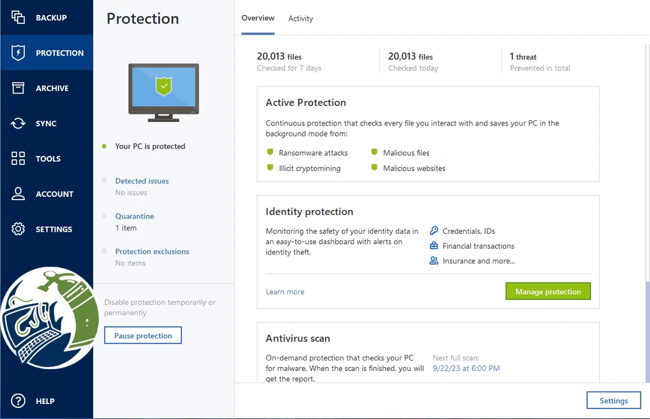The height and width of the screenshot is (419, 650).
Task: Click the Account person icon
Action: tap(18, 194)
